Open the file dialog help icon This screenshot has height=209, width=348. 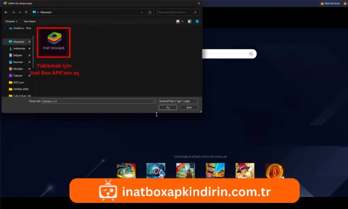(x=197, y=21)
